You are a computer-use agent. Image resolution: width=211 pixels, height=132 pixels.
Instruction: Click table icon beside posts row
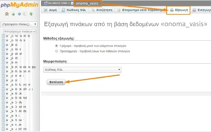(x=3, y=58)
